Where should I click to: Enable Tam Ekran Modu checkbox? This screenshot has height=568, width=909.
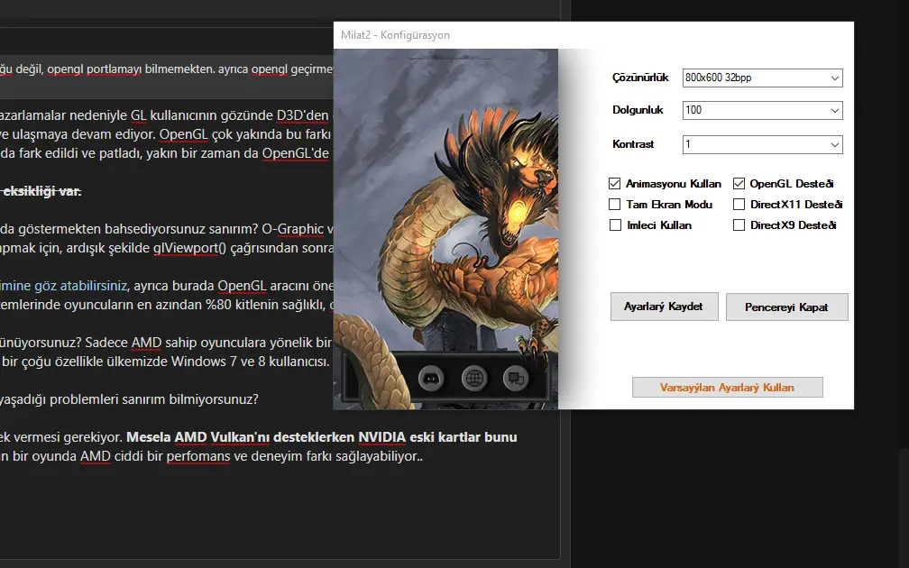[615, 205]
